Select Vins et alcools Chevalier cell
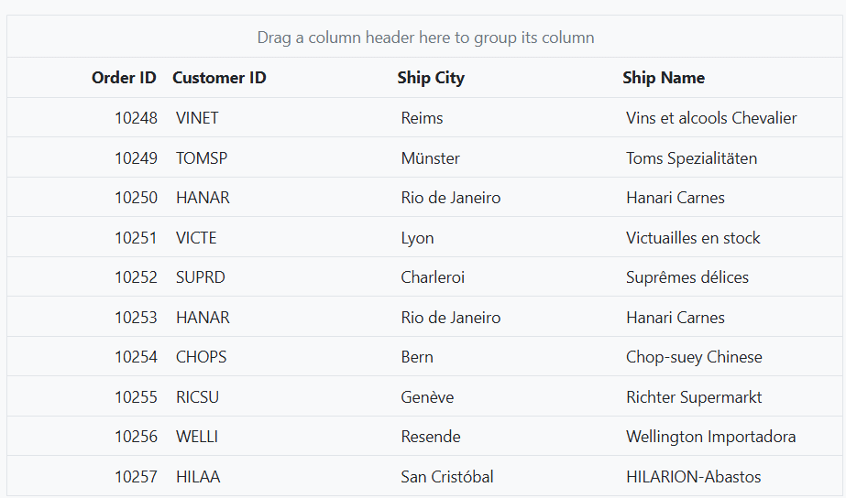 [711, 118]
